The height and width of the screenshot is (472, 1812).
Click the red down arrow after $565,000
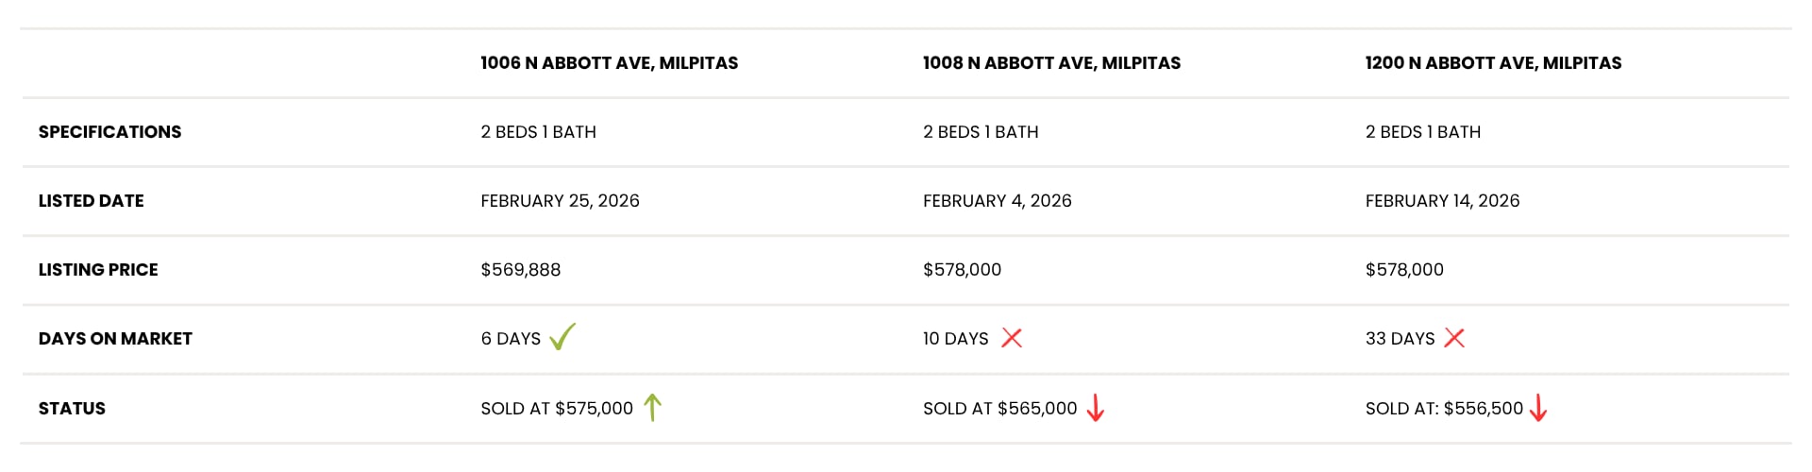click(x=1095, y=408)
